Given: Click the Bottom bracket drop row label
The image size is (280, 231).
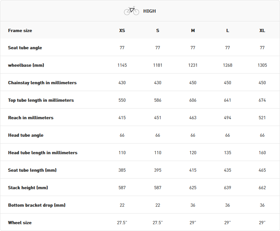Looking at the screenshot, I should tap(37, 205).
